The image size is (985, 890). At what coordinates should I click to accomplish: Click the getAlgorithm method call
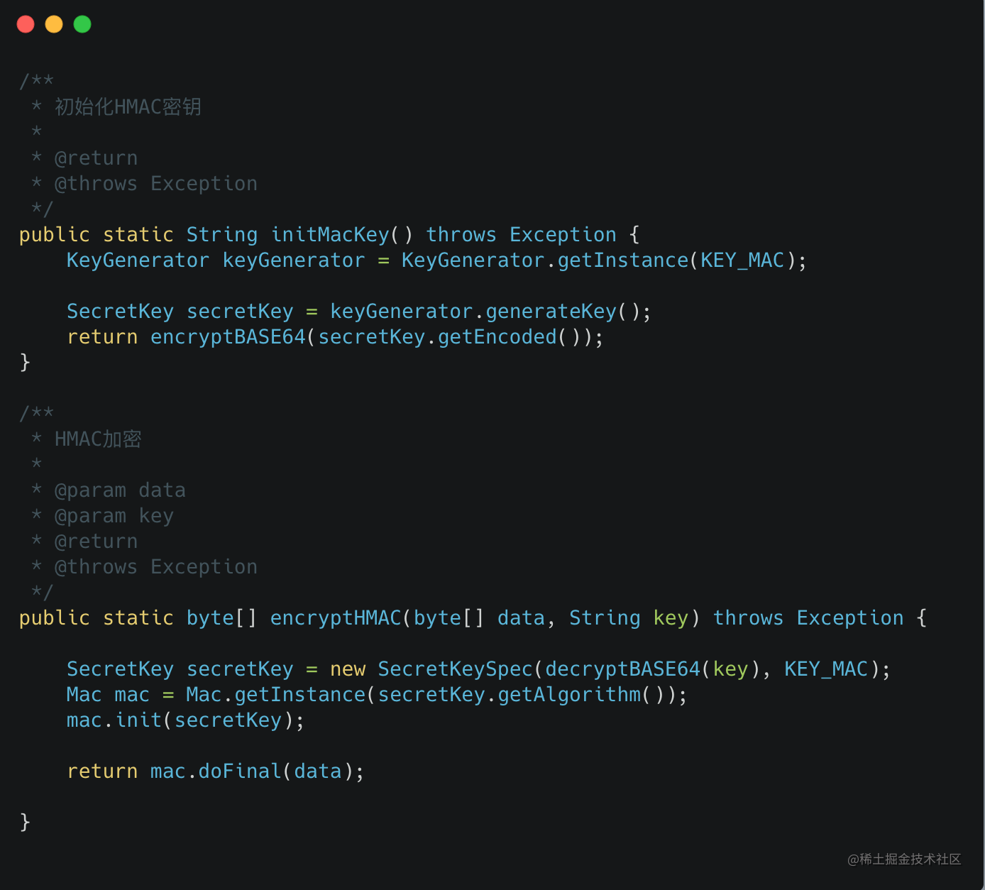click(x=569, y=695)
